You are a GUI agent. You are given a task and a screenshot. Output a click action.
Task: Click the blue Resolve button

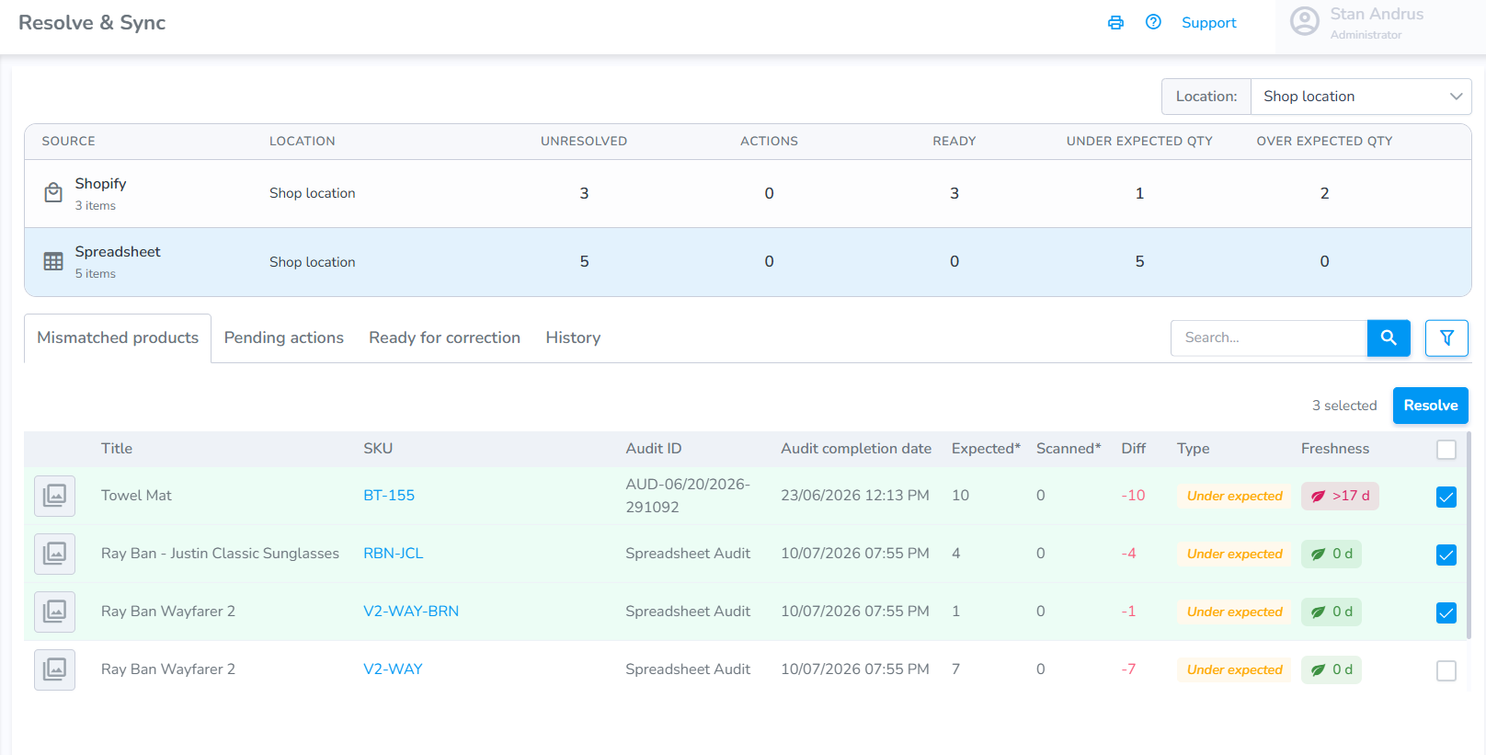(x=1431, y=406)
